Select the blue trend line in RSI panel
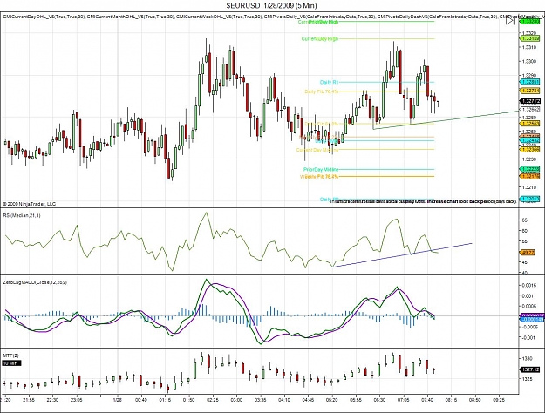The height and width of the screenshot is (413, 545). [403, 255]
